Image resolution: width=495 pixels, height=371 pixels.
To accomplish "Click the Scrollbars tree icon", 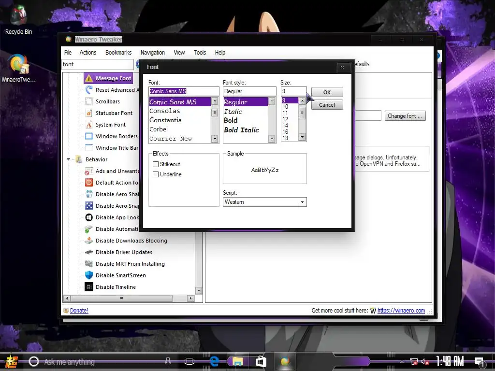I will (89, 101).
